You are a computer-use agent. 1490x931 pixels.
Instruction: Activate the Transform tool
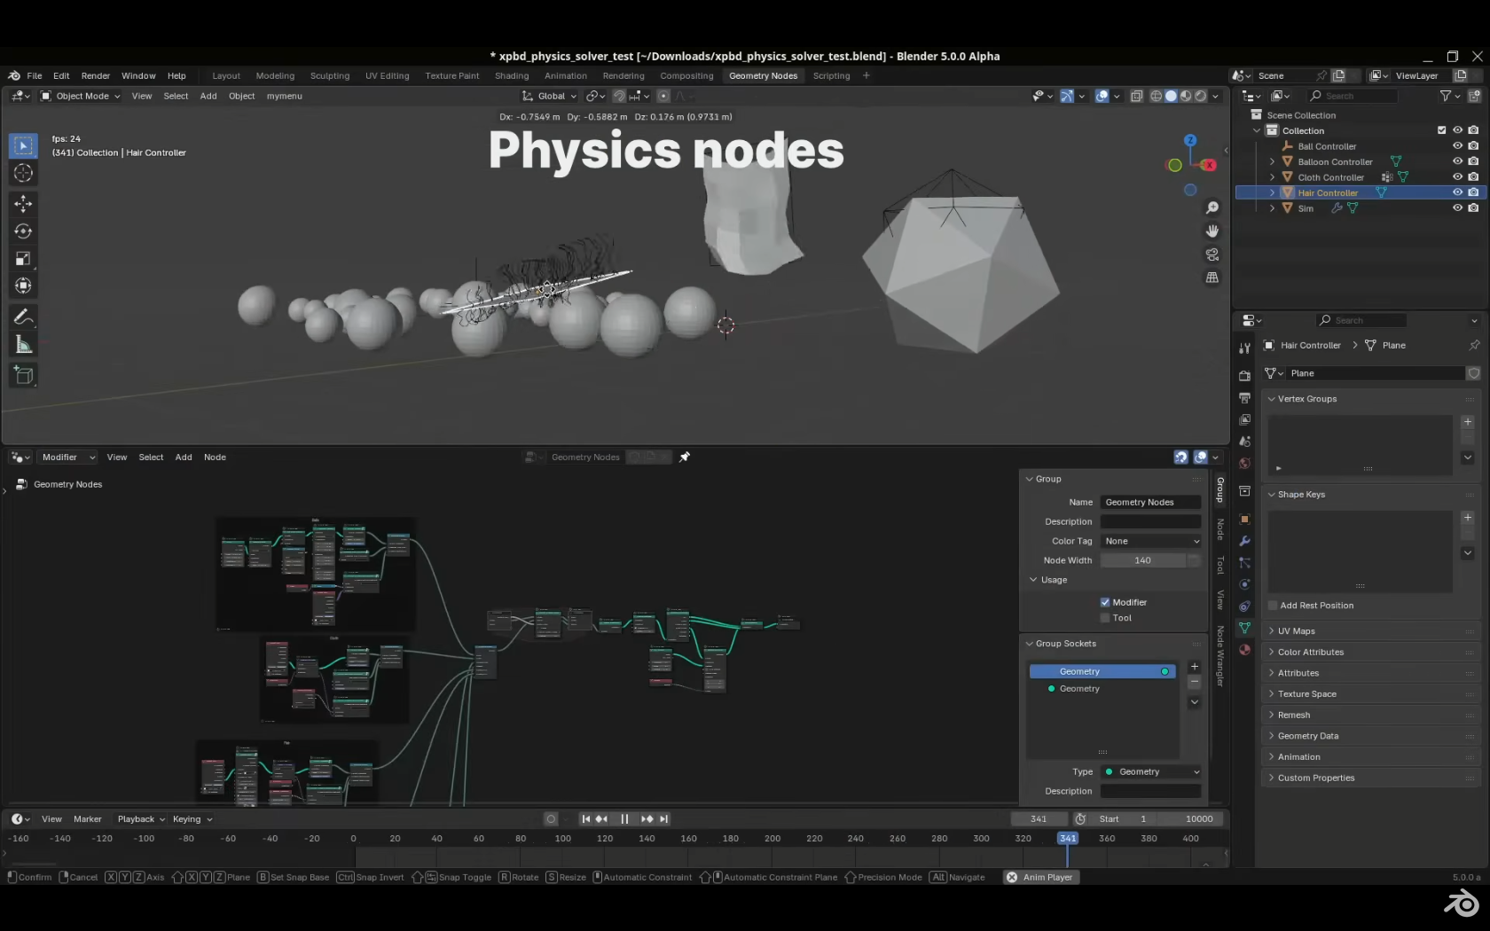tap(23, 286)
